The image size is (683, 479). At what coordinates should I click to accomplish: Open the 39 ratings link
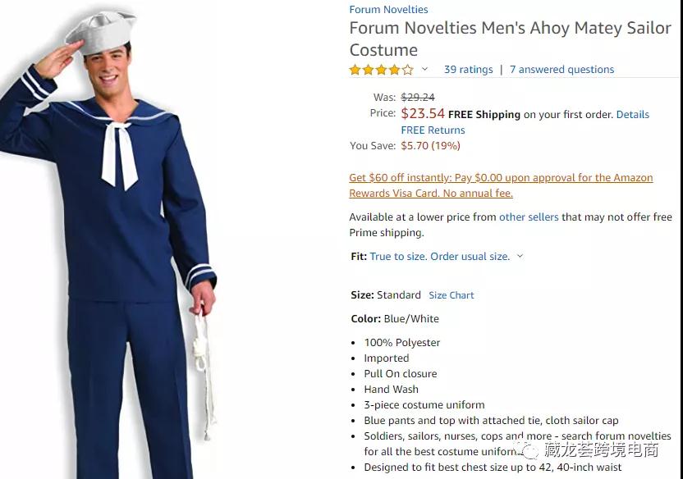click(468, 70)
